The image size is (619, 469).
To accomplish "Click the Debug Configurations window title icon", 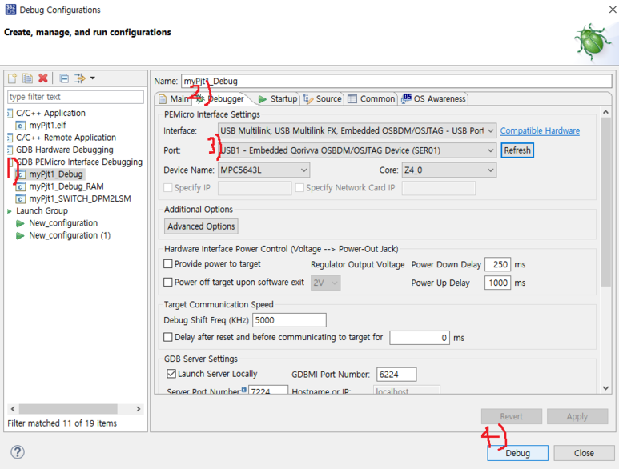I will click(x=10, y=10).
